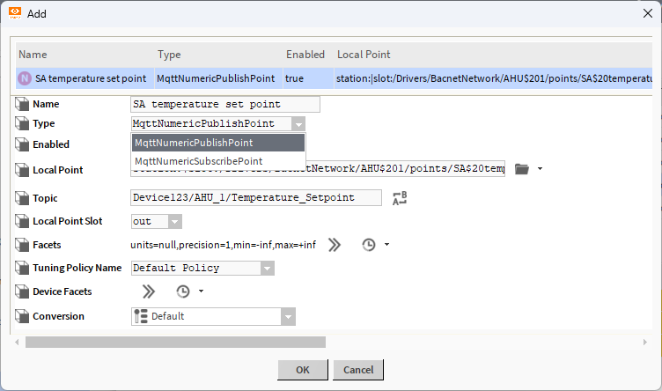This screenshot has width=662, height=391.
Task: Click the Facets clock icon
Action: point(369,245)
